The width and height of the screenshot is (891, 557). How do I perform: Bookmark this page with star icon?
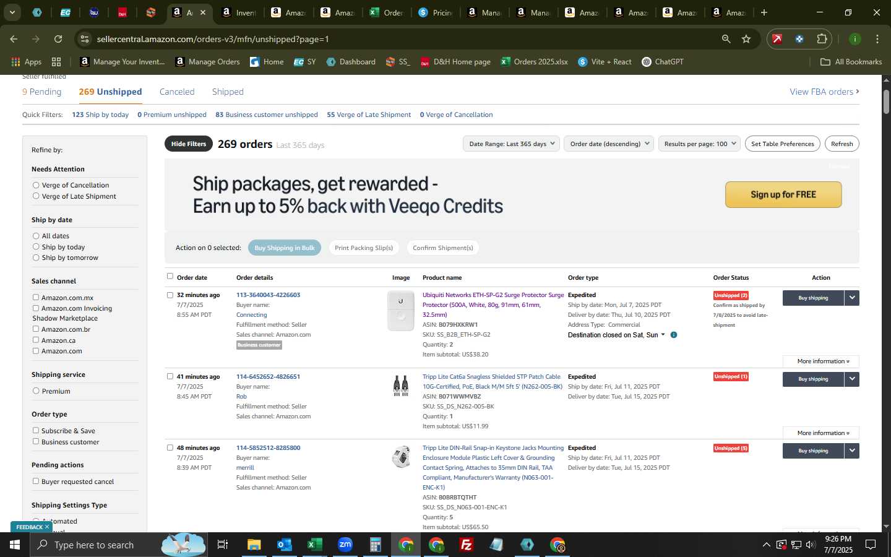coord(746,39)
